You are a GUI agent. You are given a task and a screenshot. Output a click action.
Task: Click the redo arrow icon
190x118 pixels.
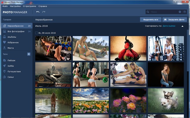point(44,12)
